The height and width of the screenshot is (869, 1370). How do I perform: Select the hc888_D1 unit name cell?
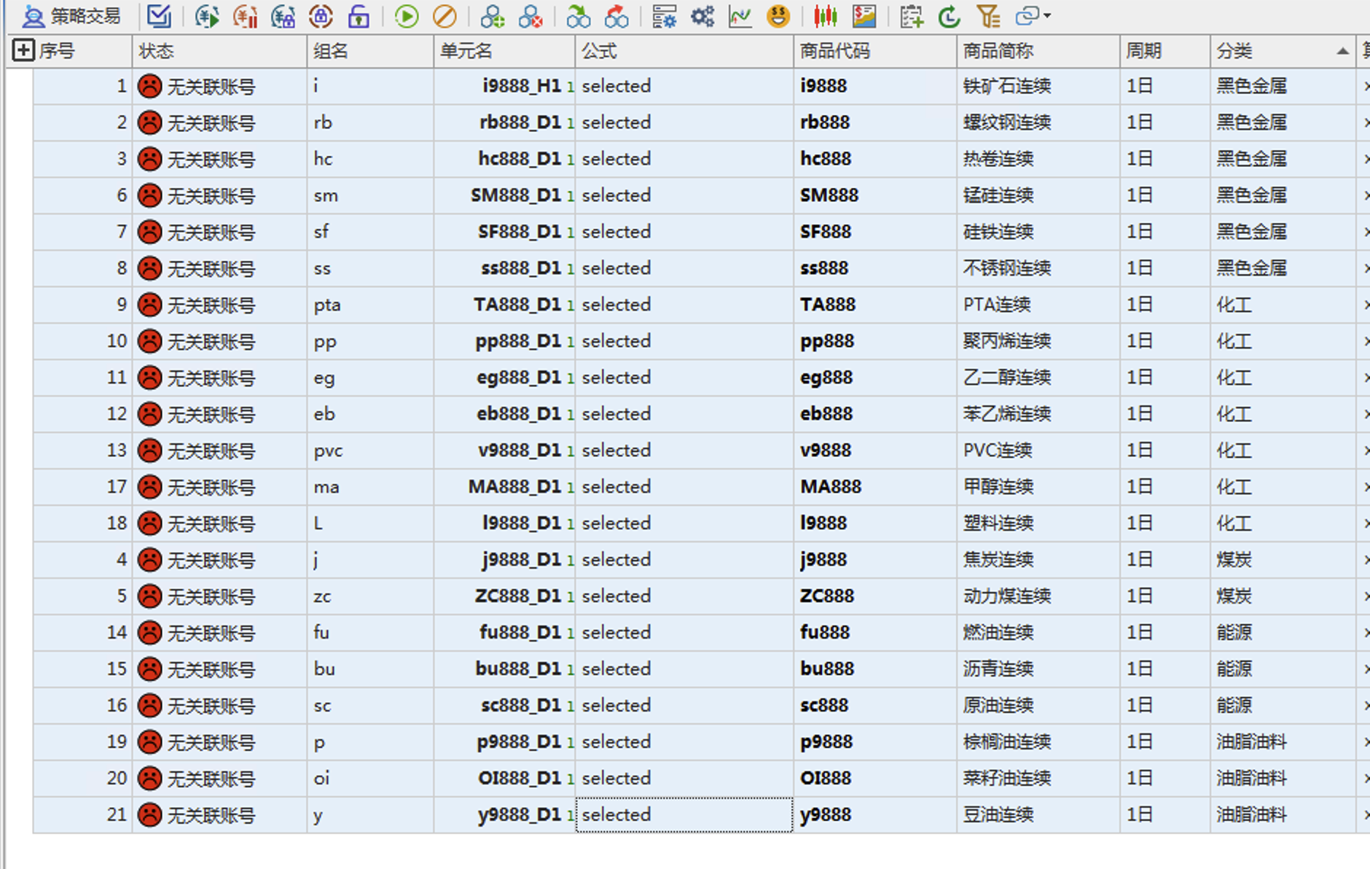(x=504, y=159)
